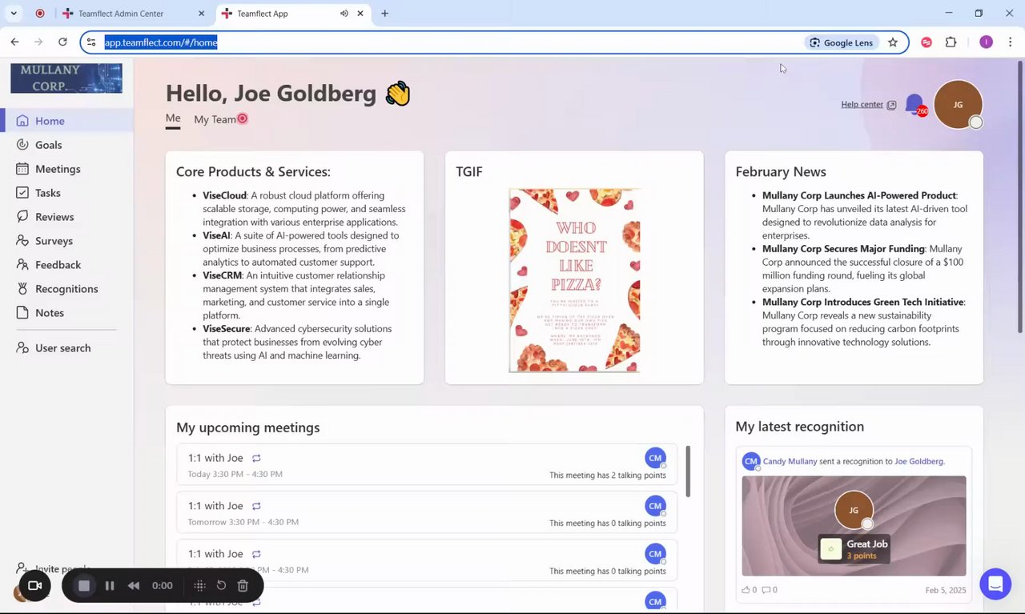Open the Great Job recognition card image

click(x=854, y=526)
